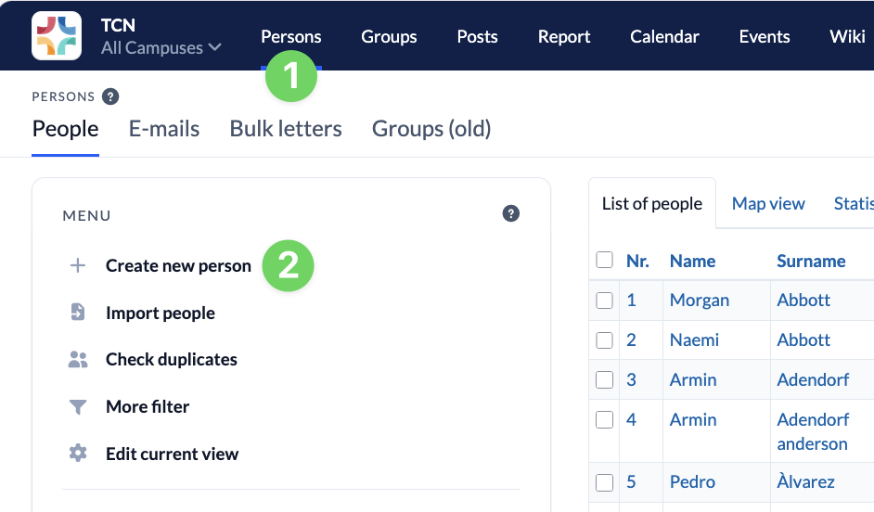Open Calendar from the top navigation
The image size is (874, 512).
[664, 37]
